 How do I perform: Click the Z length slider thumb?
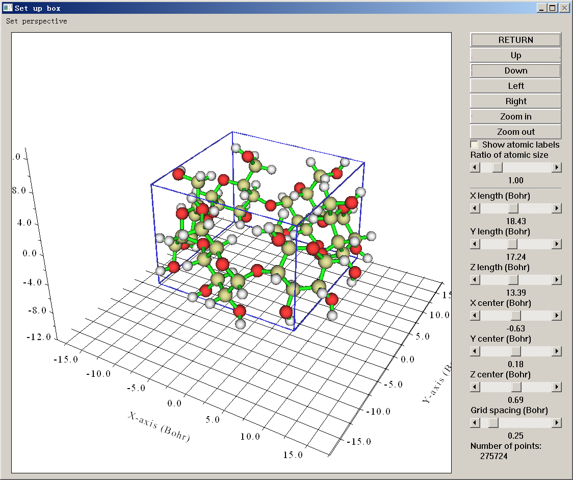tap(513, 280)
